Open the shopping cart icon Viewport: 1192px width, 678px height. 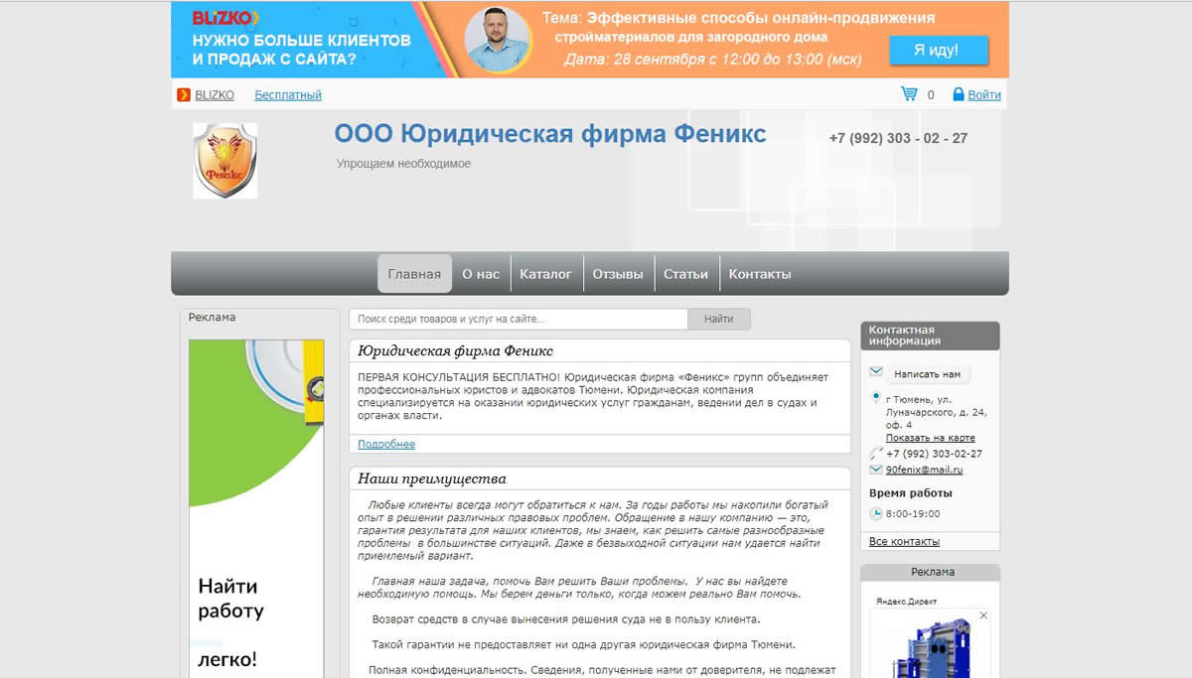910,93
